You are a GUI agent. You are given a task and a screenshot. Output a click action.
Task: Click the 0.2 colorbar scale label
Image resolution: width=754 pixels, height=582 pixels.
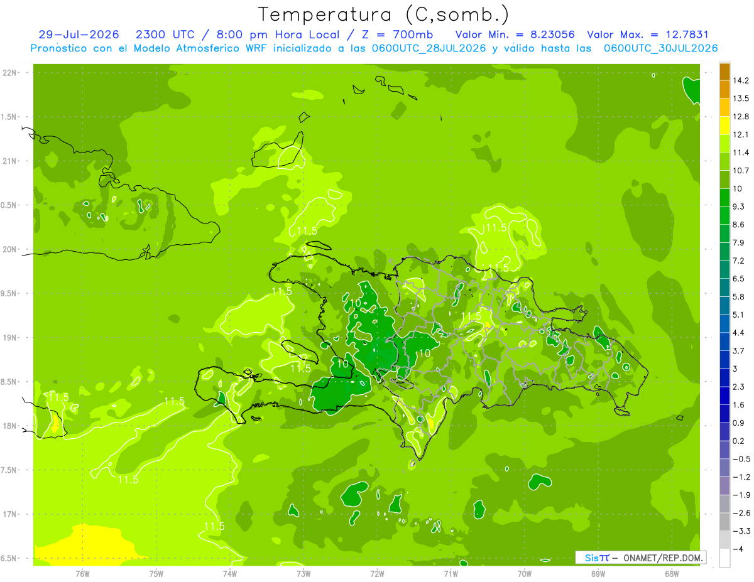tap(740, 441)
